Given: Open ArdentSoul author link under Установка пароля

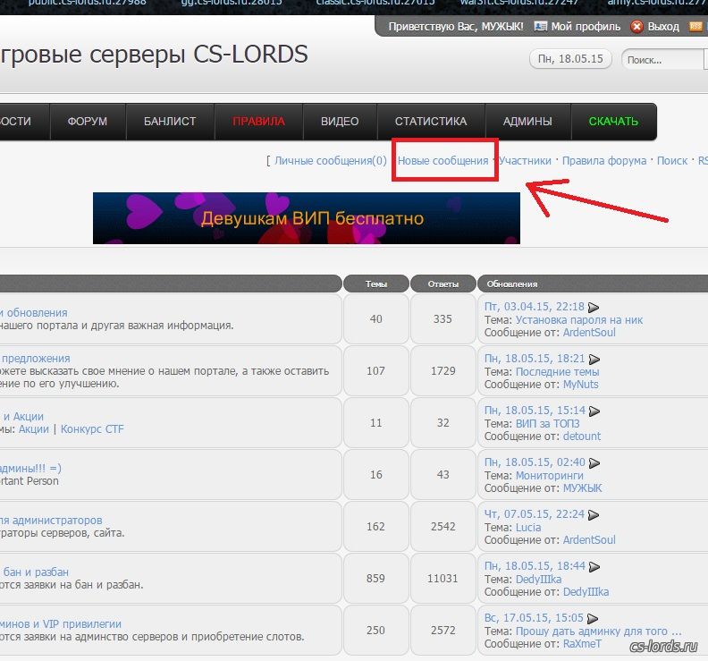Looking at the screenshot, I should pos(589,333).
